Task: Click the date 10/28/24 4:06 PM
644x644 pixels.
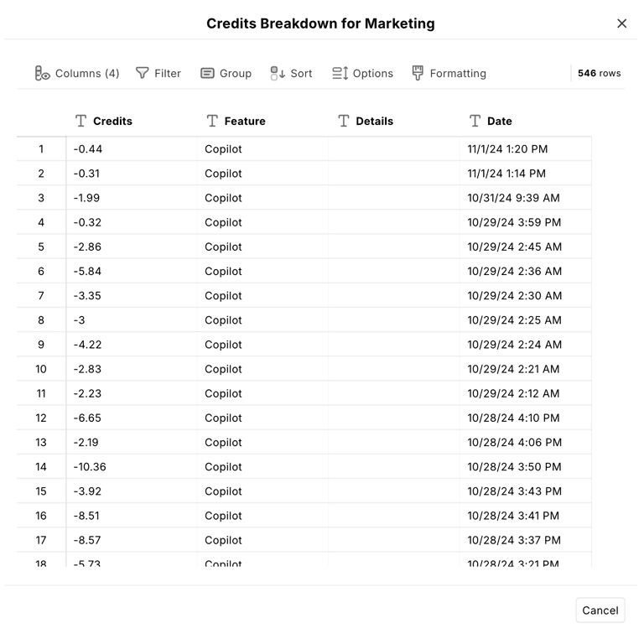Action: 514,442
